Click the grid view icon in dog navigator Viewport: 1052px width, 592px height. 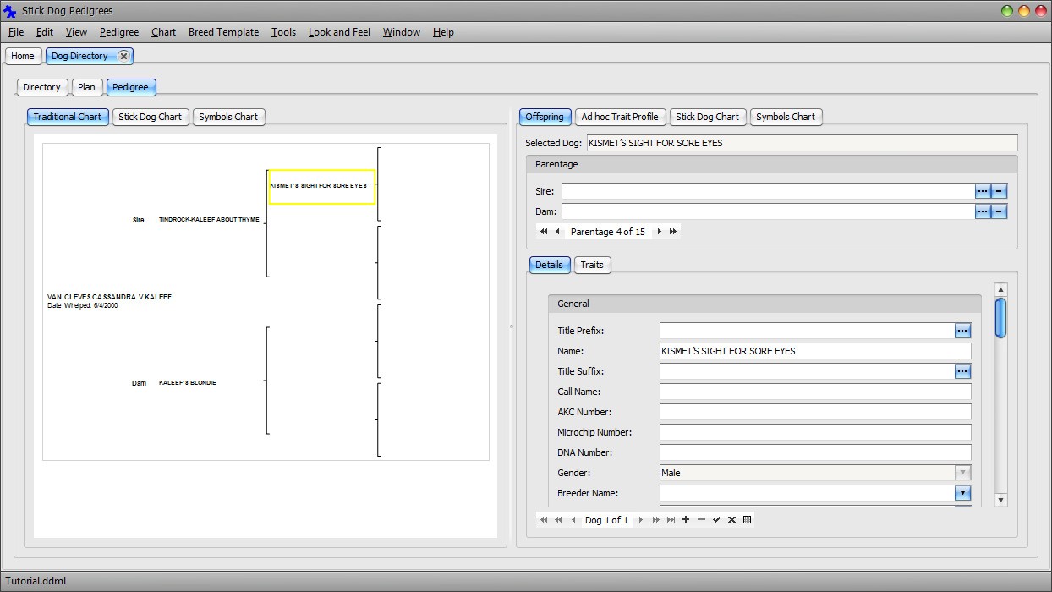click(747, 520)
